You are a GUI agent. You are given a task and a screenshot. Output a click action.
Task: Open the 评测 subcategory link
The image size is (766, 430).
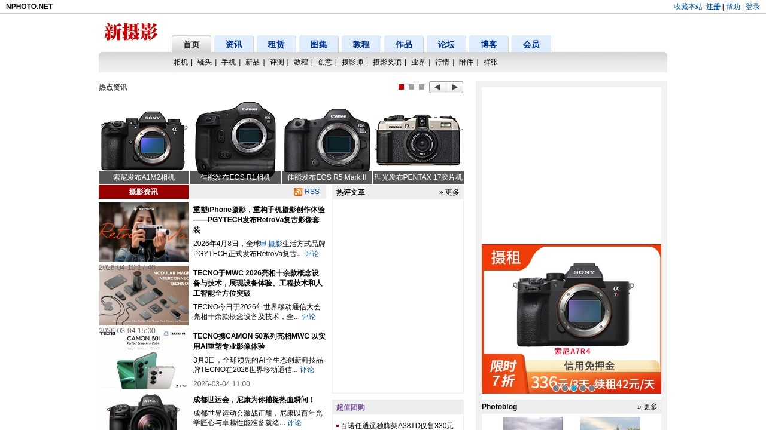click(277, 62)
